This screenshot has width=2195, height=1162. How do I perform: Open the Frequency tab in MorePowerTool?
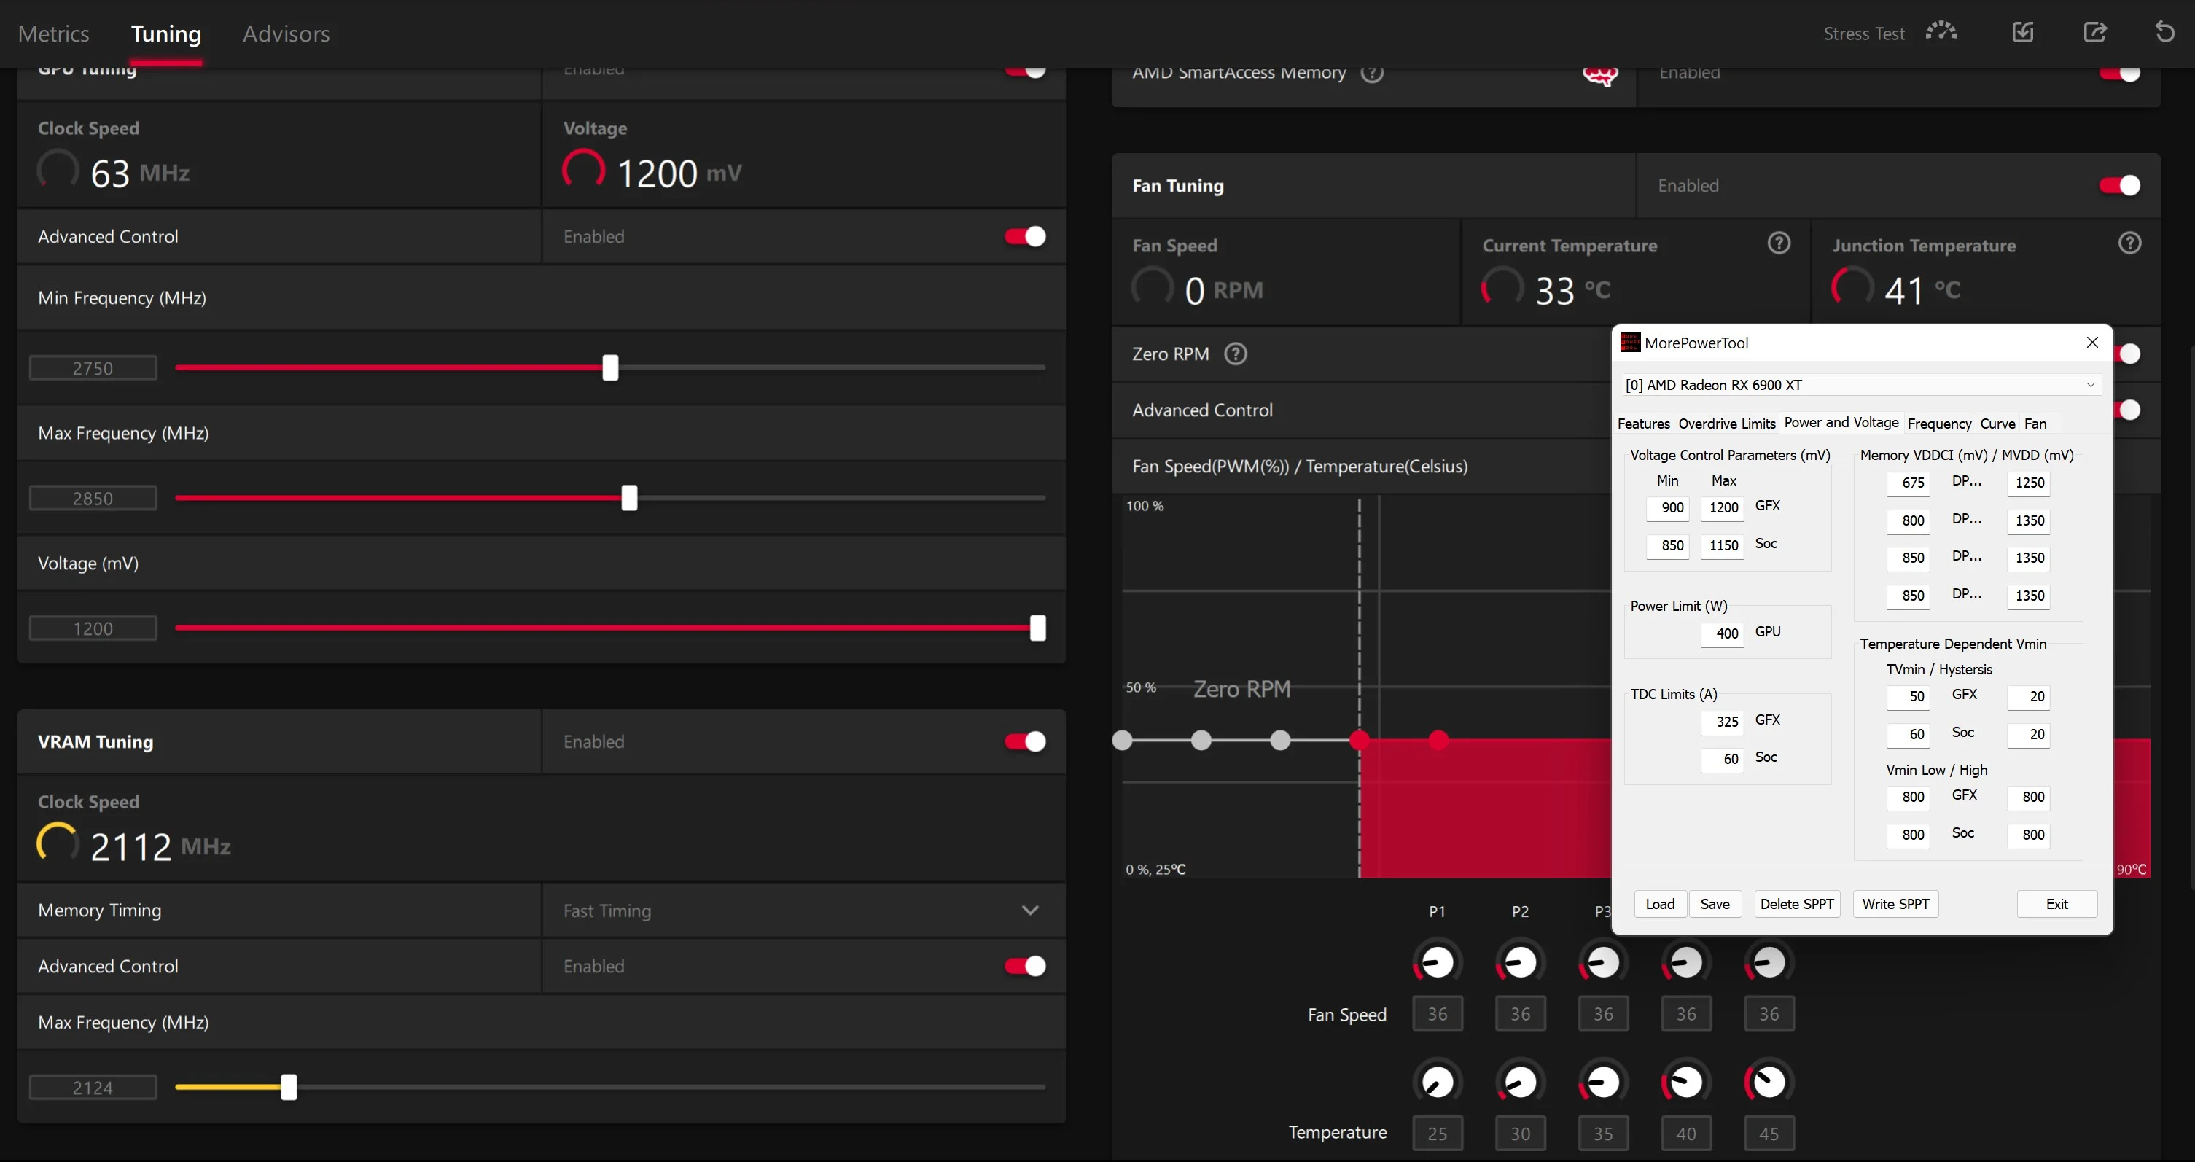[1939, 424]
